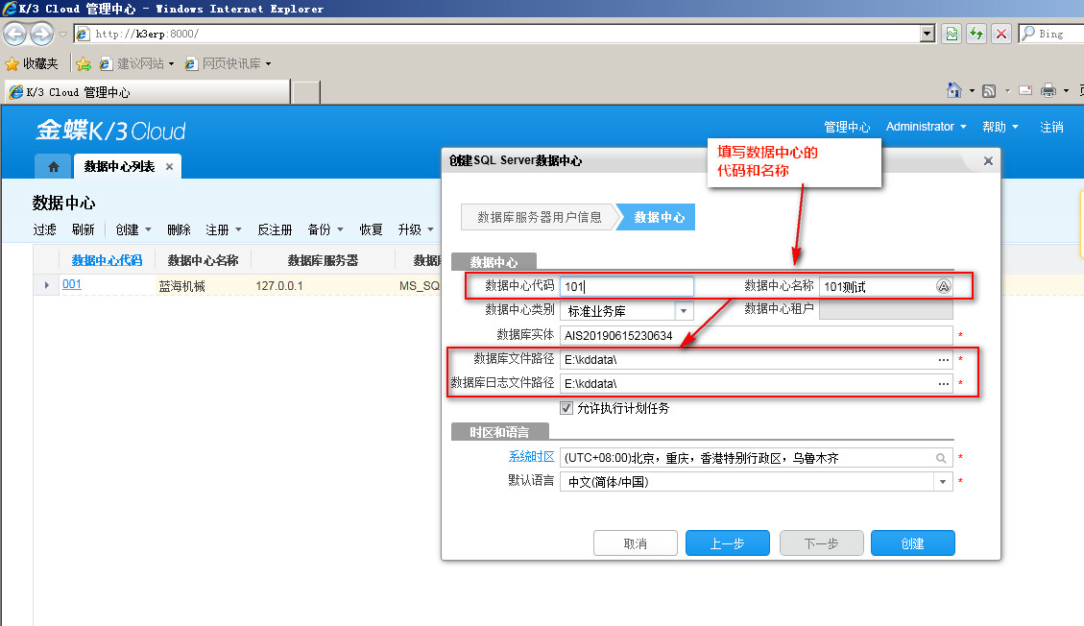The width and height of the screenshot is (1084, 626).
Task: Click 反注册 in the toolbar
Action: [275, 229]
